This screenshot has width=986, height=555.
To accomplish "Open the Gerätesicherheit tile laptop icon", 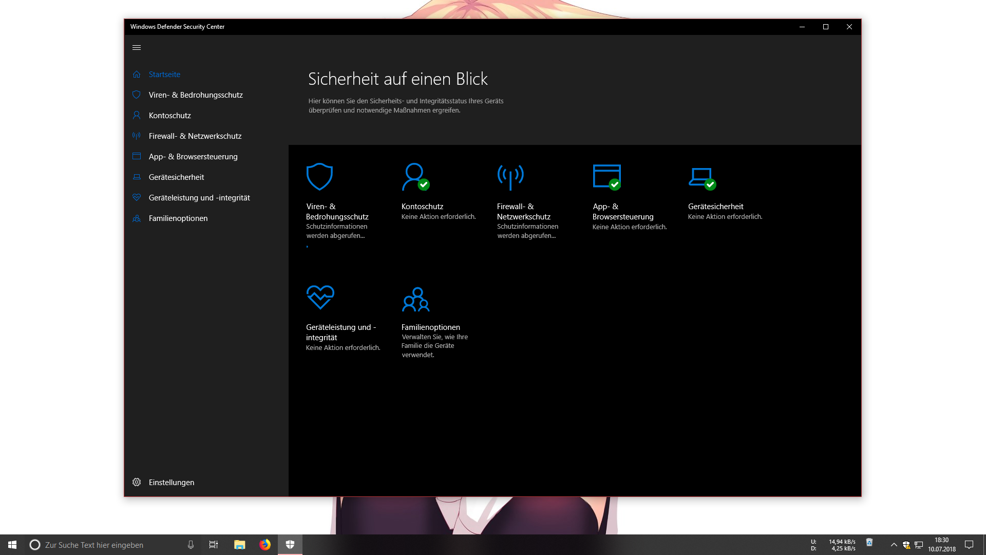I will click(702, 179).
